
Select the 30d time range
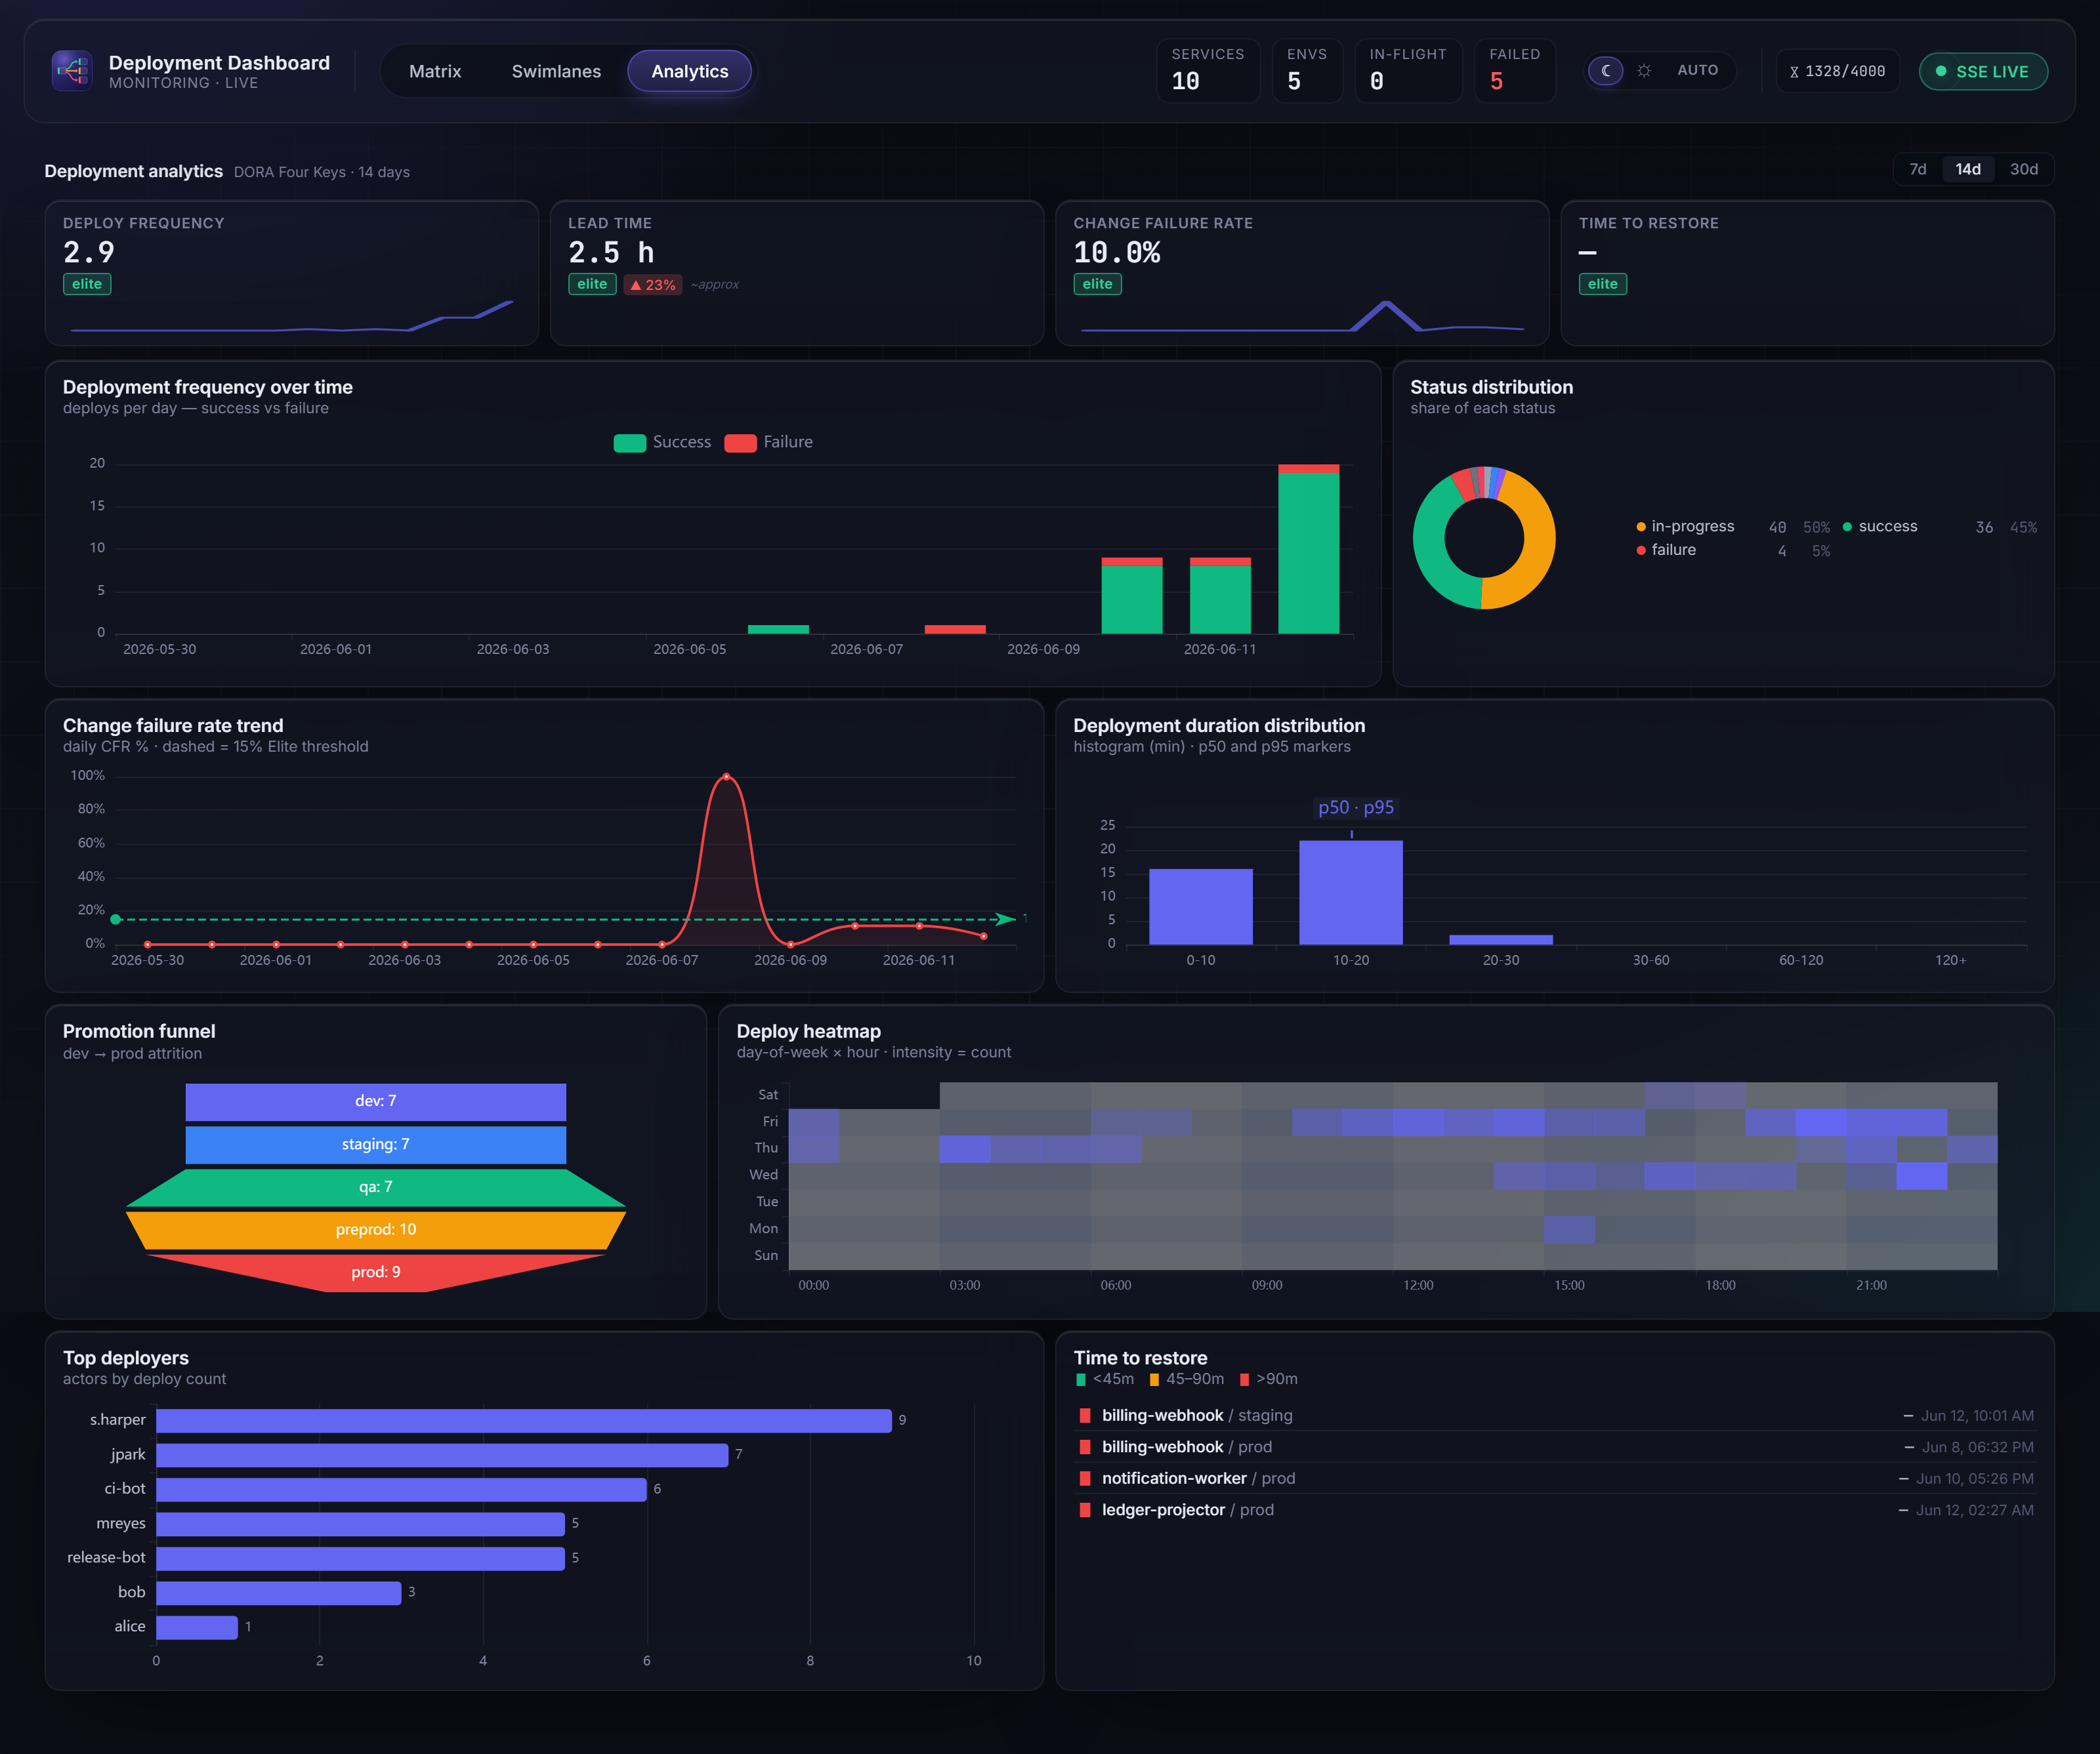[2023, 169]
